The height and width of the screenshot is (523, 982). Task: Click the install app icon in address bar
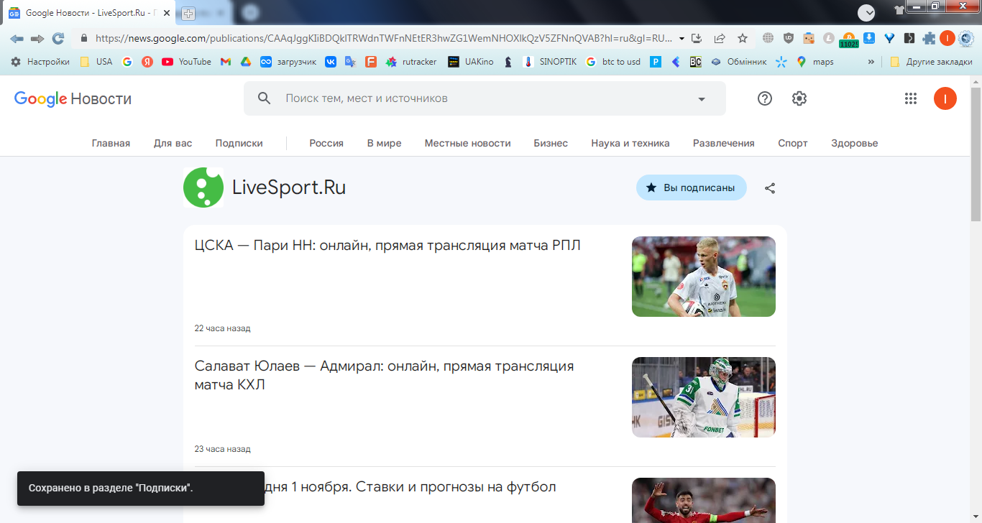click(697, 38)
